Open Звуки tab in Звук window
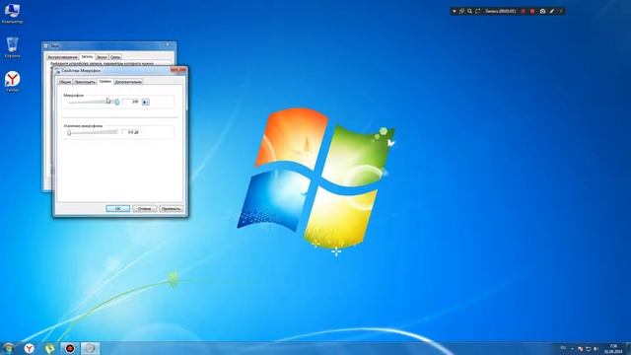 click(102, 57)
